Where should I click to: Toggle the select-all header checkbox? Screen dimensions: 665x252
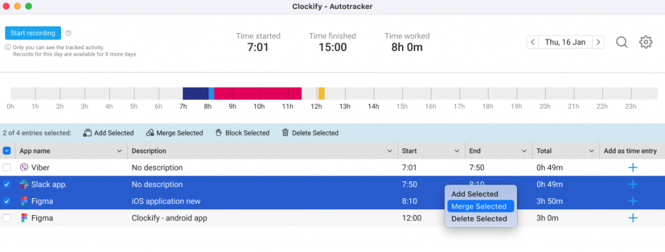6,150
